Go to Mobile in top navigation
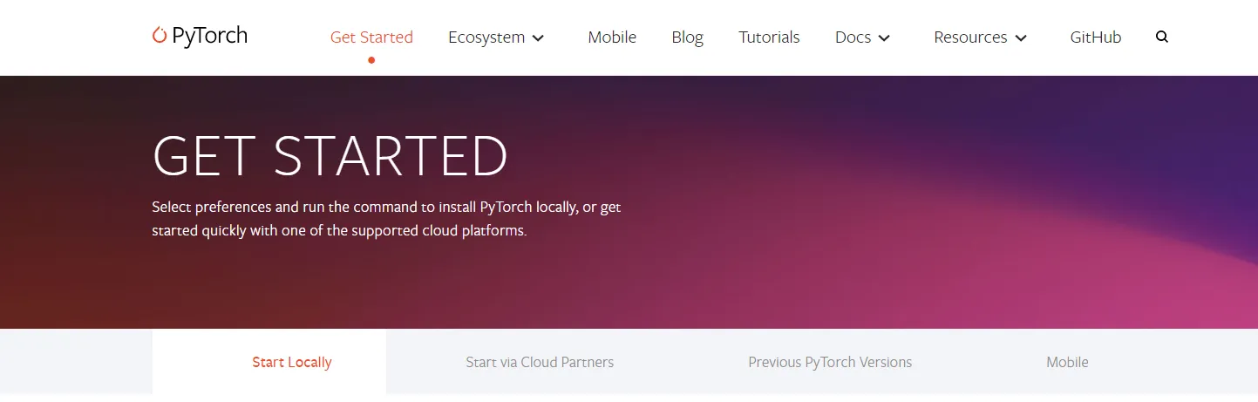 (x=612, y=37)
